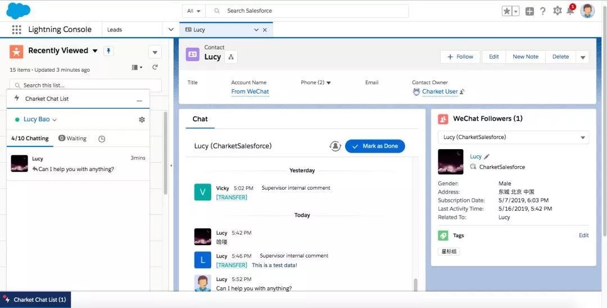Image resolution: width=607 pixels, height=308 pixels.
Task: Expand the Phone (2) dropdown
Action: pyautogui.click(x=329, y=82)
